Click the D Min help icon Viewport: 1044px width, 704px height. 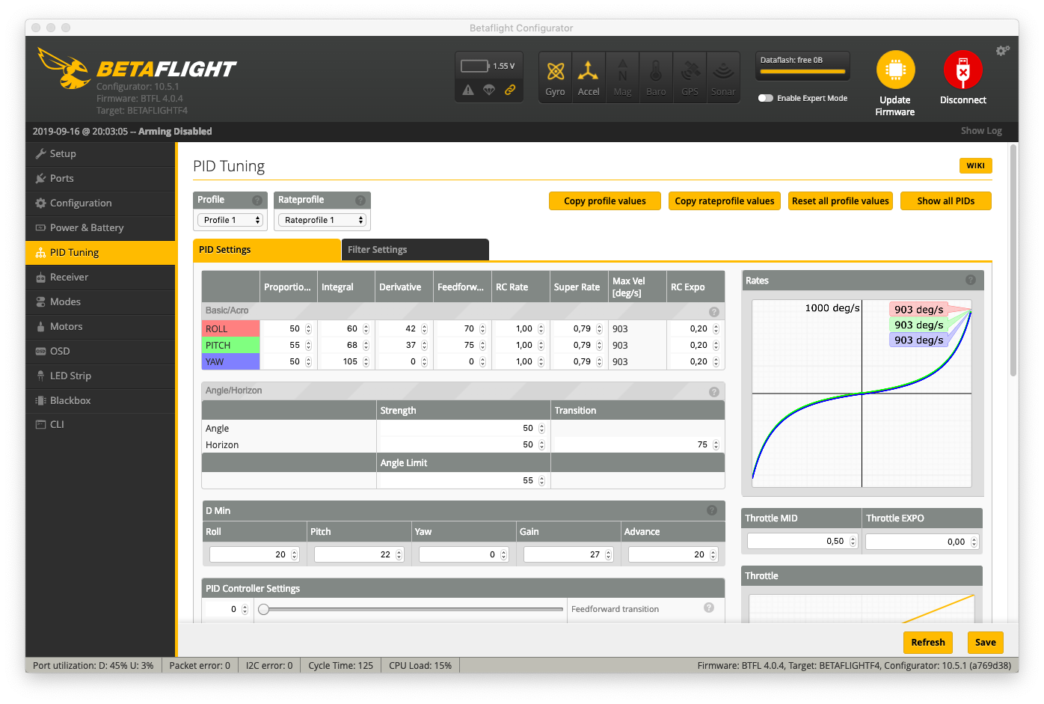(x=711, y=510)
